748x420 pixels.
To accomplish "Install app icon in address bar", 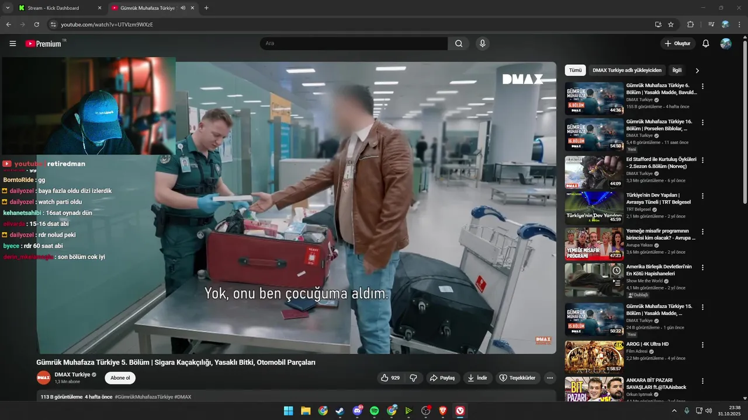I will point(658,24).
